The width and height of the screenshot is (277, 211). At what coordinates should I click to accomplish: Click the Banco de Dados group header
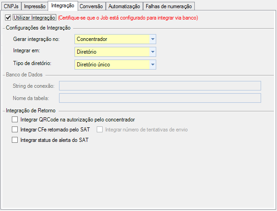tap(23, 74)
